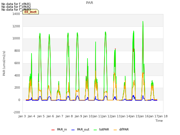
Task: Click the Jan 5 x-axis tick label
Action: (x=41, y=116)
